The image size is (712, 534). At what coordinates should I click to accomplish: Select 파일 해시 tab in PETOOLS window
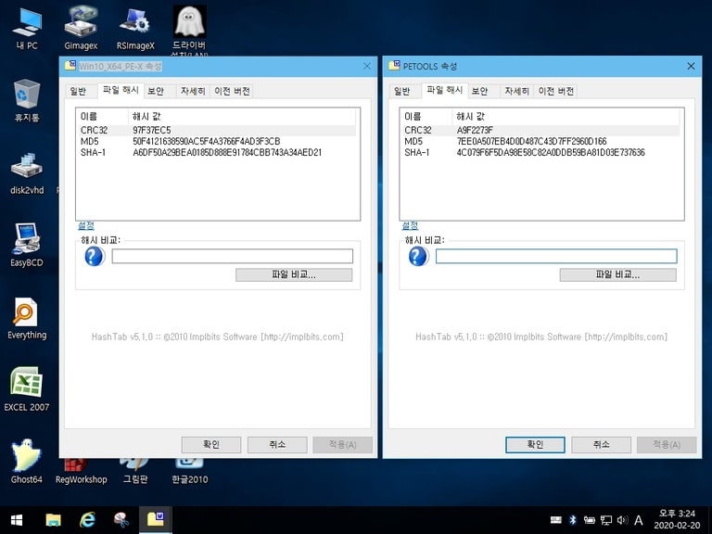(445, 90)
